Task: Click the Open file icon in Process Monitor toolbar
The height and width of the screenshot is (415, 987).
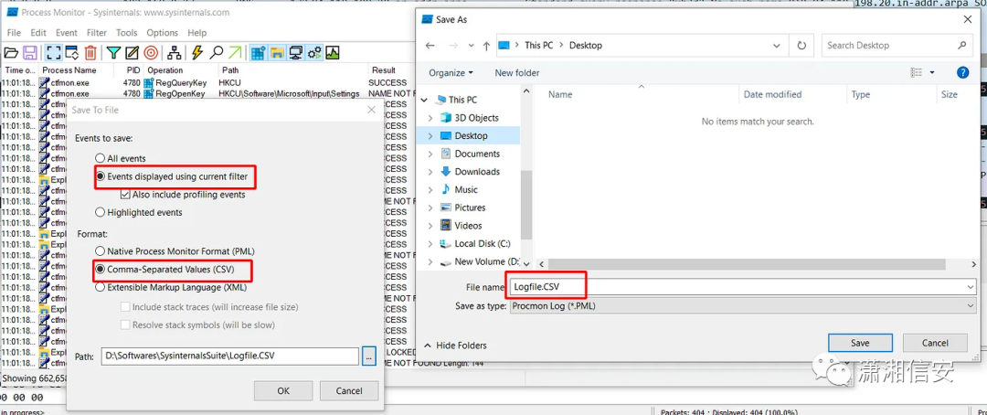Action: click(x=11, y=53)
